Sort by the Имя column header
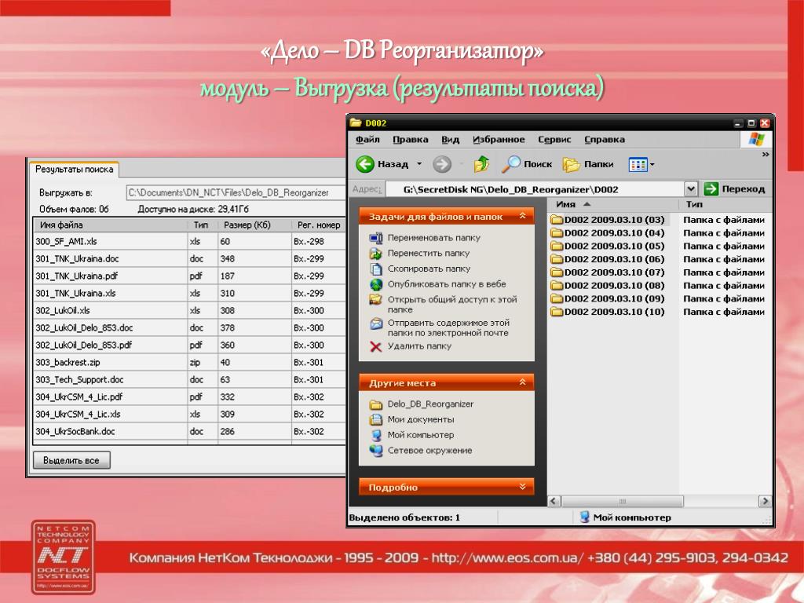The image size is (804, 603). 612,205
